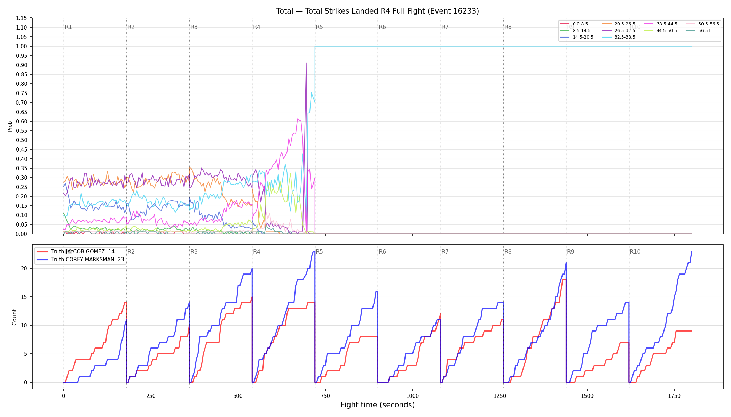Select the 14.5-20.5 legend entry
Screen dimensions: 731x417
pyautogui.click(x=577, y=37)
